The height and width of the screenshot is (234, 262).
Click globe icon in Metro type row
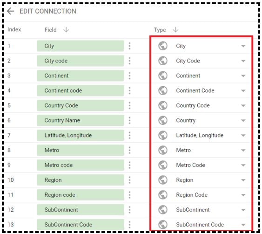click(163, 150)
